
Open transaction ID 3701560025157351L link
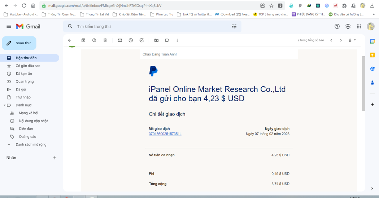click(165, 134)
